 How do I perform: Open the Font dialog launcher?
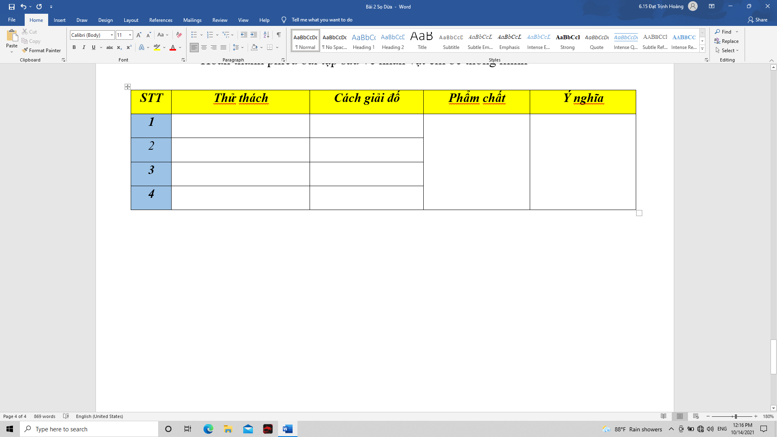click(183, 60)
